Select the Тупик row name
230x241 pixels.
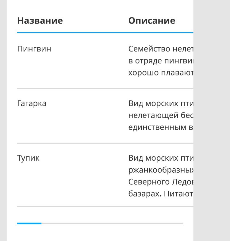click(x=28, y=158)
